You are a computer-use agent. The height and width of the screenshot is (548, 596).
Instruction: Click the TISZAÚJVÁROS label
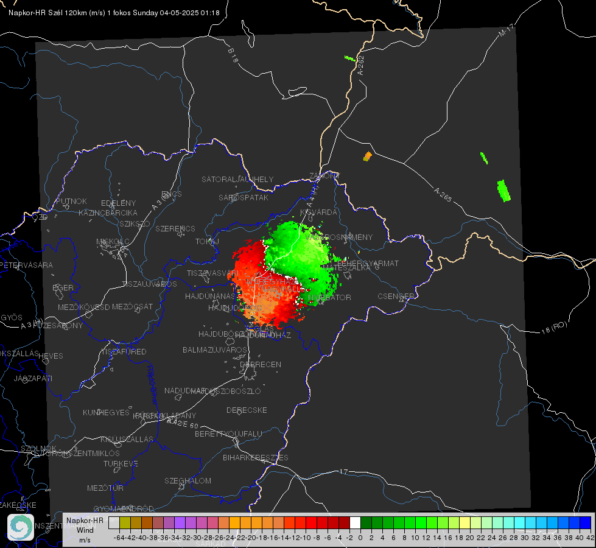coord(149,284)
